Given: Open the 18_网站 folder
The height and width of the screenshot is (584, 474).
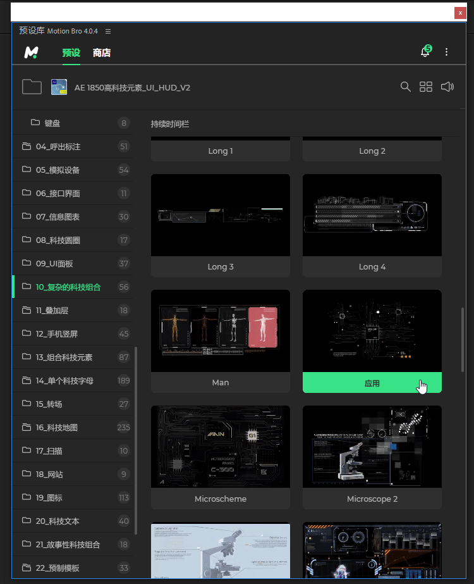Looking at the screenshot, I should click(x=73, y=474).
